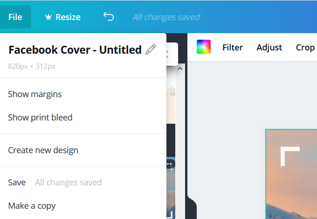Image resolution: width=317 pixels, height=219 pixels.
Task: Choose Make a copy
Action: pos(32,206)
